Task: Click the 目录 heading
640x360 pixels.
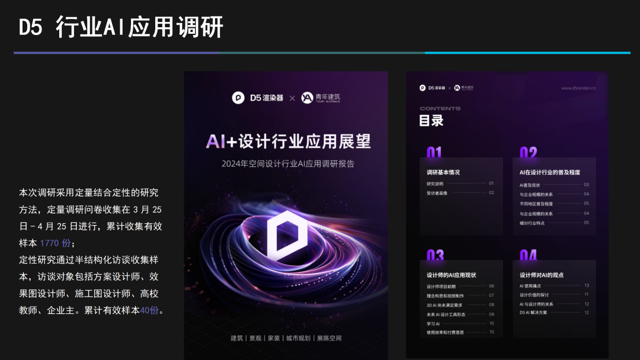Action: 431,121
